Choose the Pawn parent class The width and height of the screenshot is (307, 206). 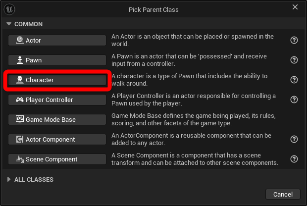(x=57, y=60)
